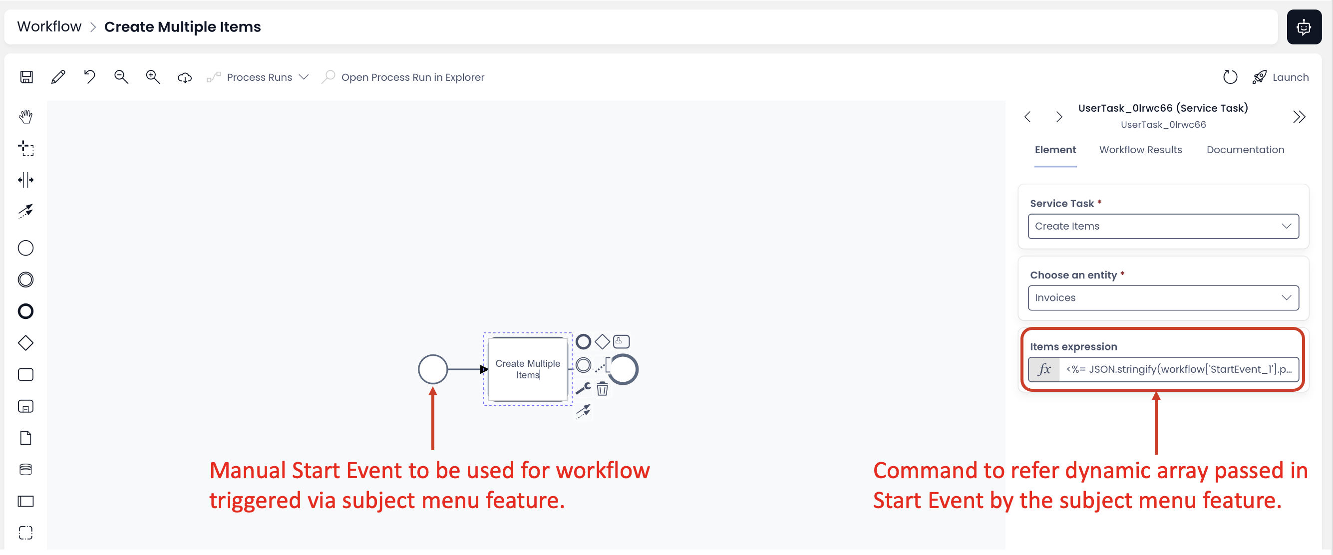Click Open Process Run in Explorer

pyautogui.click(x=402, y=77)
